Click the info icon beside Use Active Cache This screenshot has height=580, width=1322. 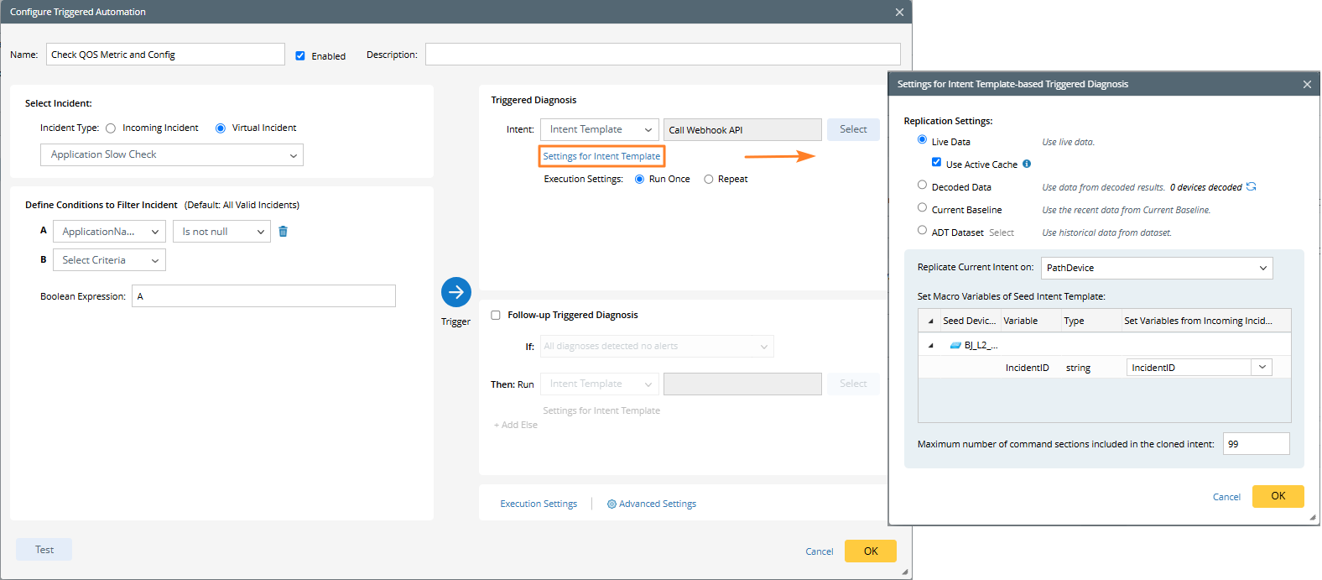click(x=1027, y=165)
